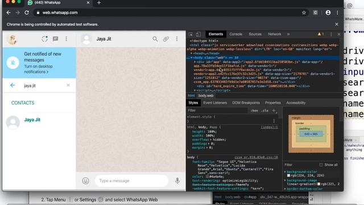Open Jaya Jit chat header avatar
This screenshot has width=364, height=205.
pyautogui.click(x=86, y=39)
